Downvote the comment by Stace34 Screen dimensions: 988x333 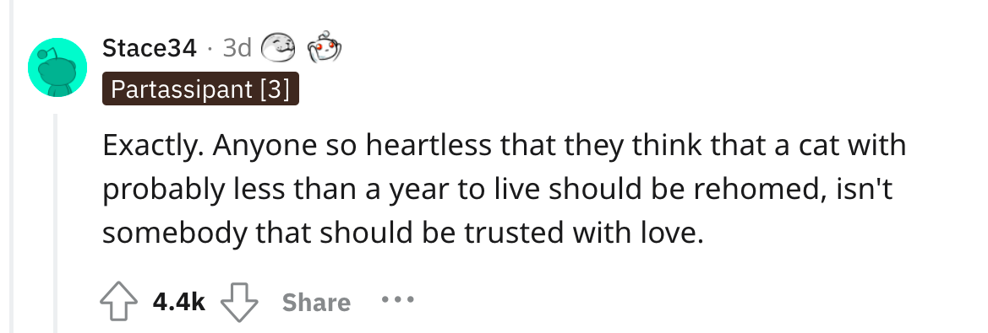click(239, 302)
